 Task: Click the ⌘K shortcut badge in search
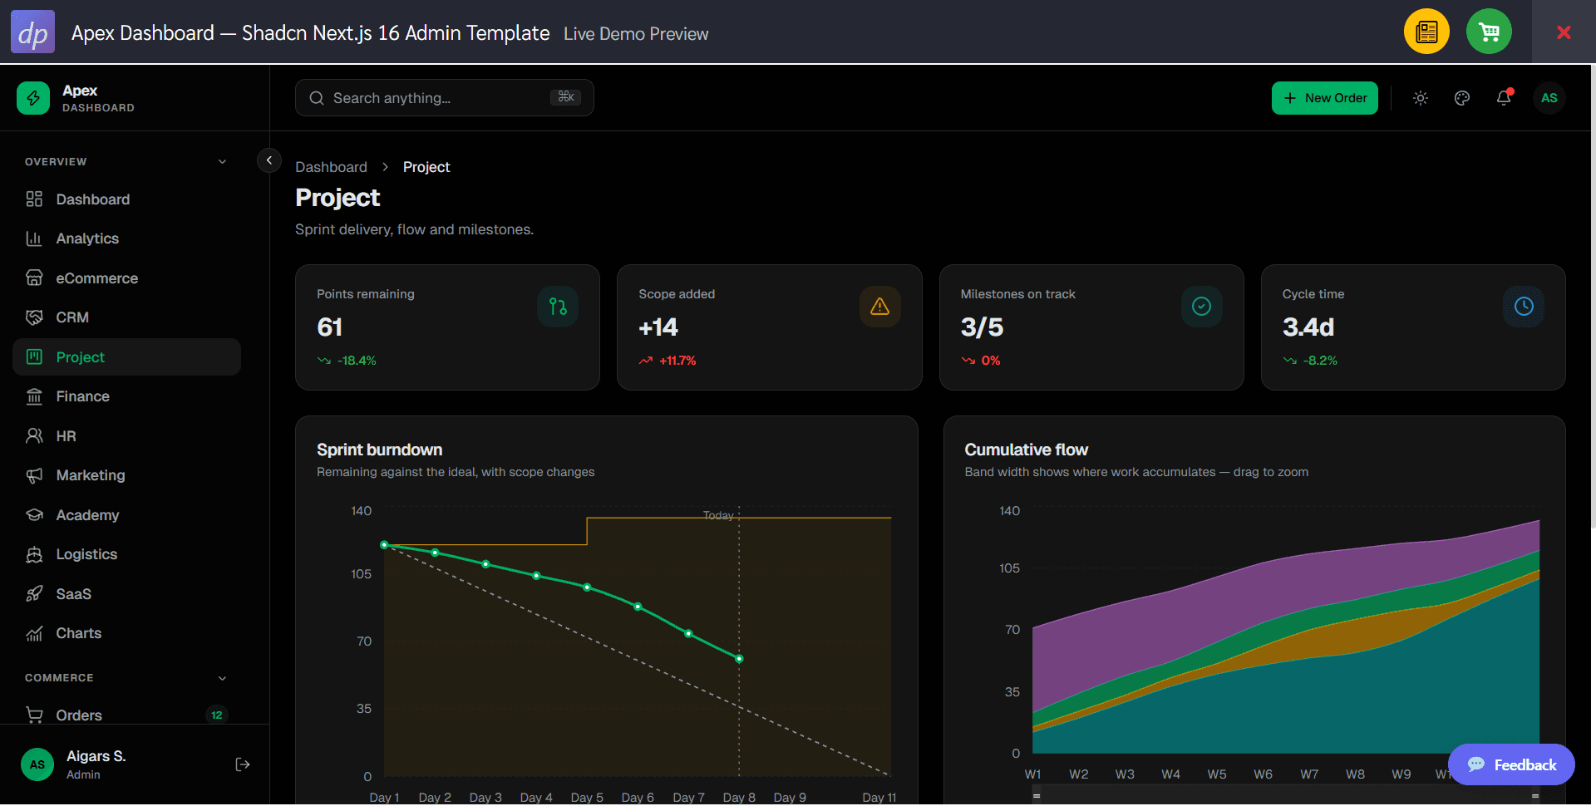point(566,97)
